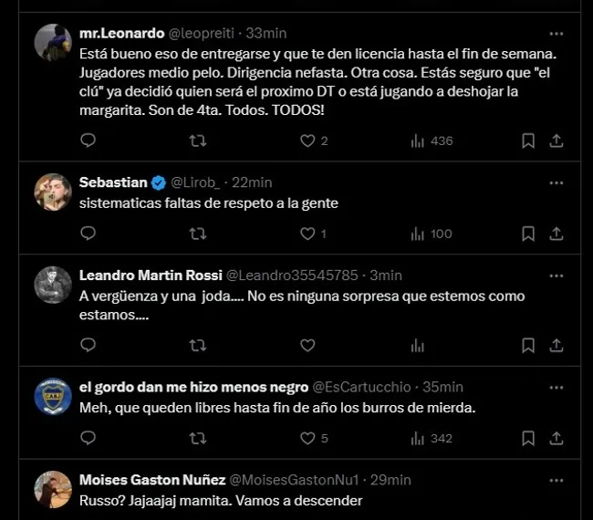Share mr.Leonardo's tweet
593x520 pixels.
[556, 140]
